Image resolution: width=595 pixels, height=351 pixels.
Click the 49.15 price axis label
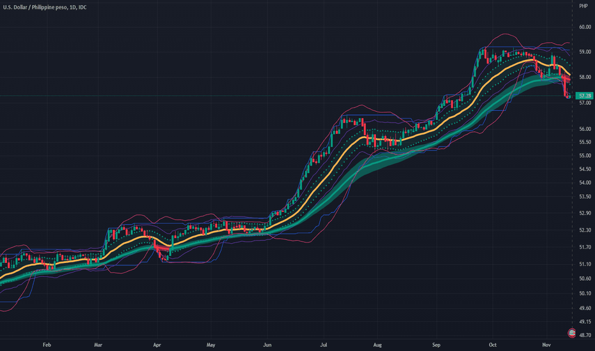coord(585,322)
